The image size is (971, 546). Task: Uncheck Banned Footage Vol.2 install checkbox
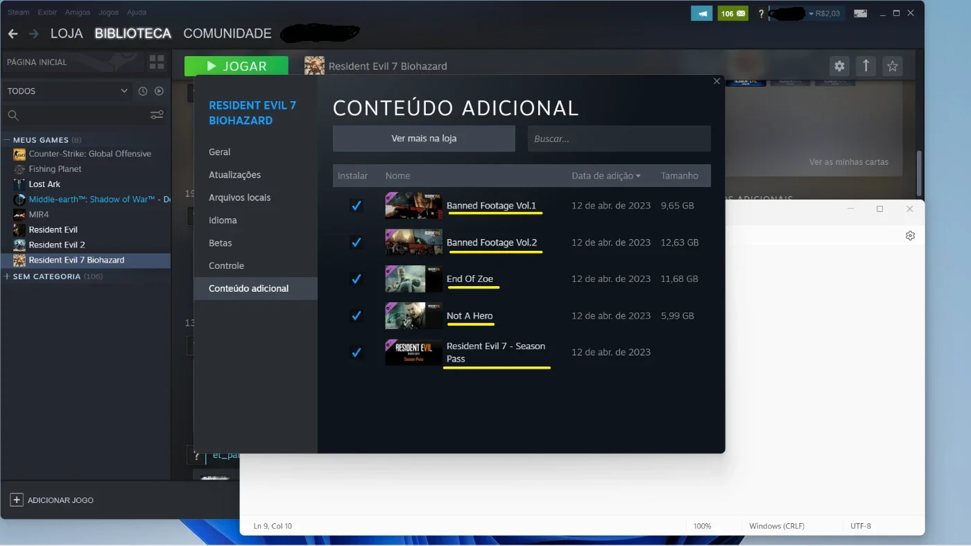[x=356, y=243]
